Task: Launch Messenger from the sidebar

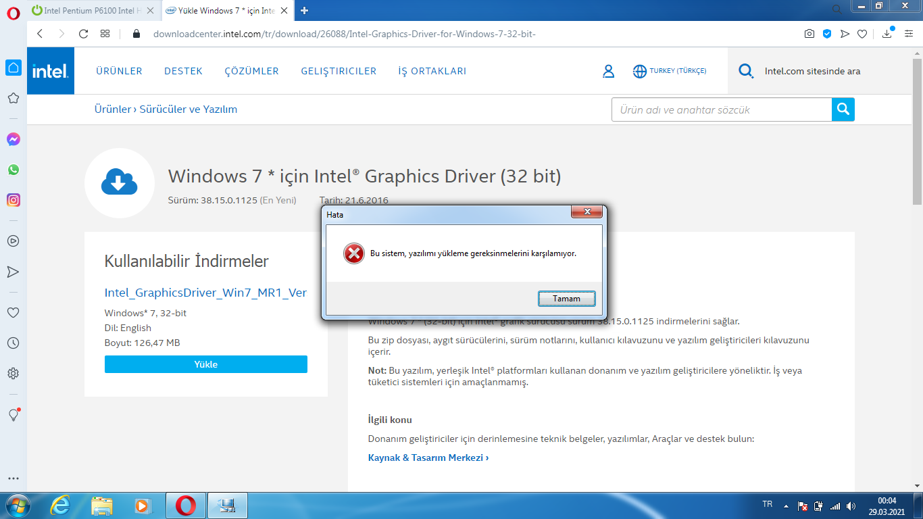Action: click(14, 139)
